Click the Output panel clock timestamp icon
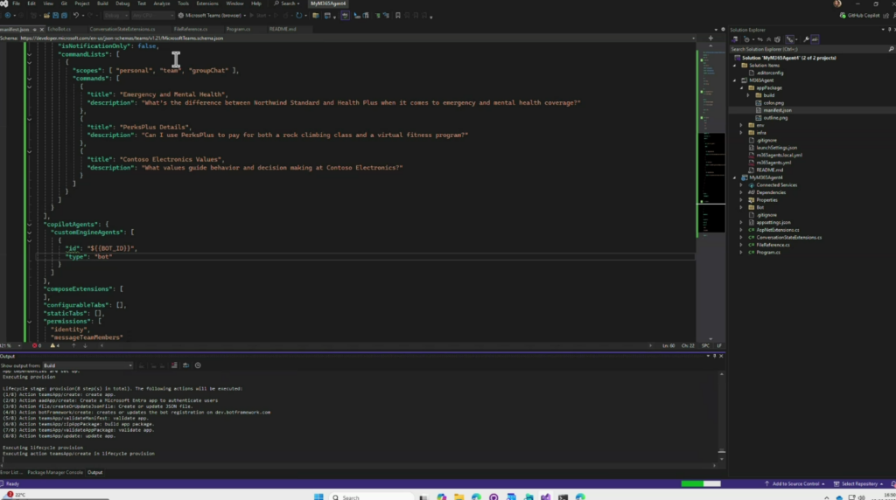Viewport: 896px width, 500px height. click(x=198, y=365)
